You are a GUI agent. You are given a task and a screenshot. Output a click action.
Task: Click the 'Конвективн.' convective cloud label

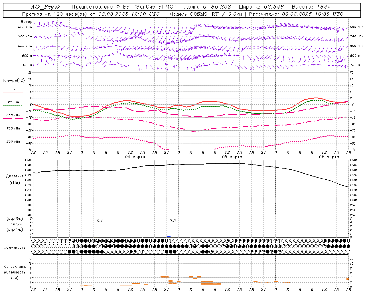point(15,267)
